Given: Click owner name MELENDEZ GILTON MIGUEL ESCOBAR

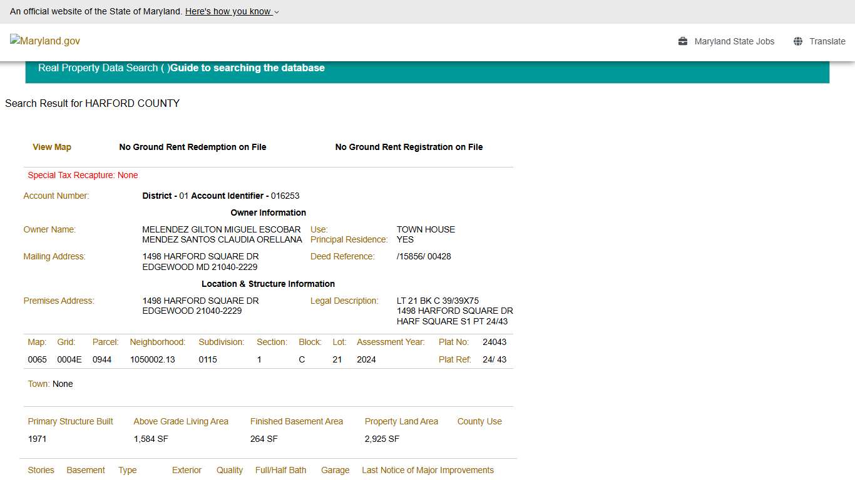Looking at the screenshot, I should (221, 229).
